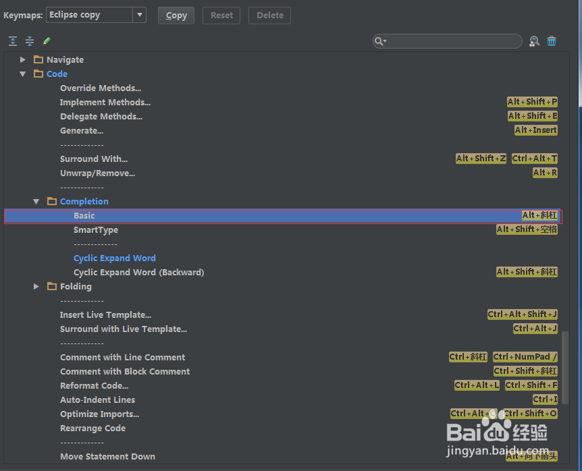Image resolution: width=582 pixels, height=471 pixels.
Task: Click the Ctrl+NumPad / shortcut label
Action: click(525, 357)
